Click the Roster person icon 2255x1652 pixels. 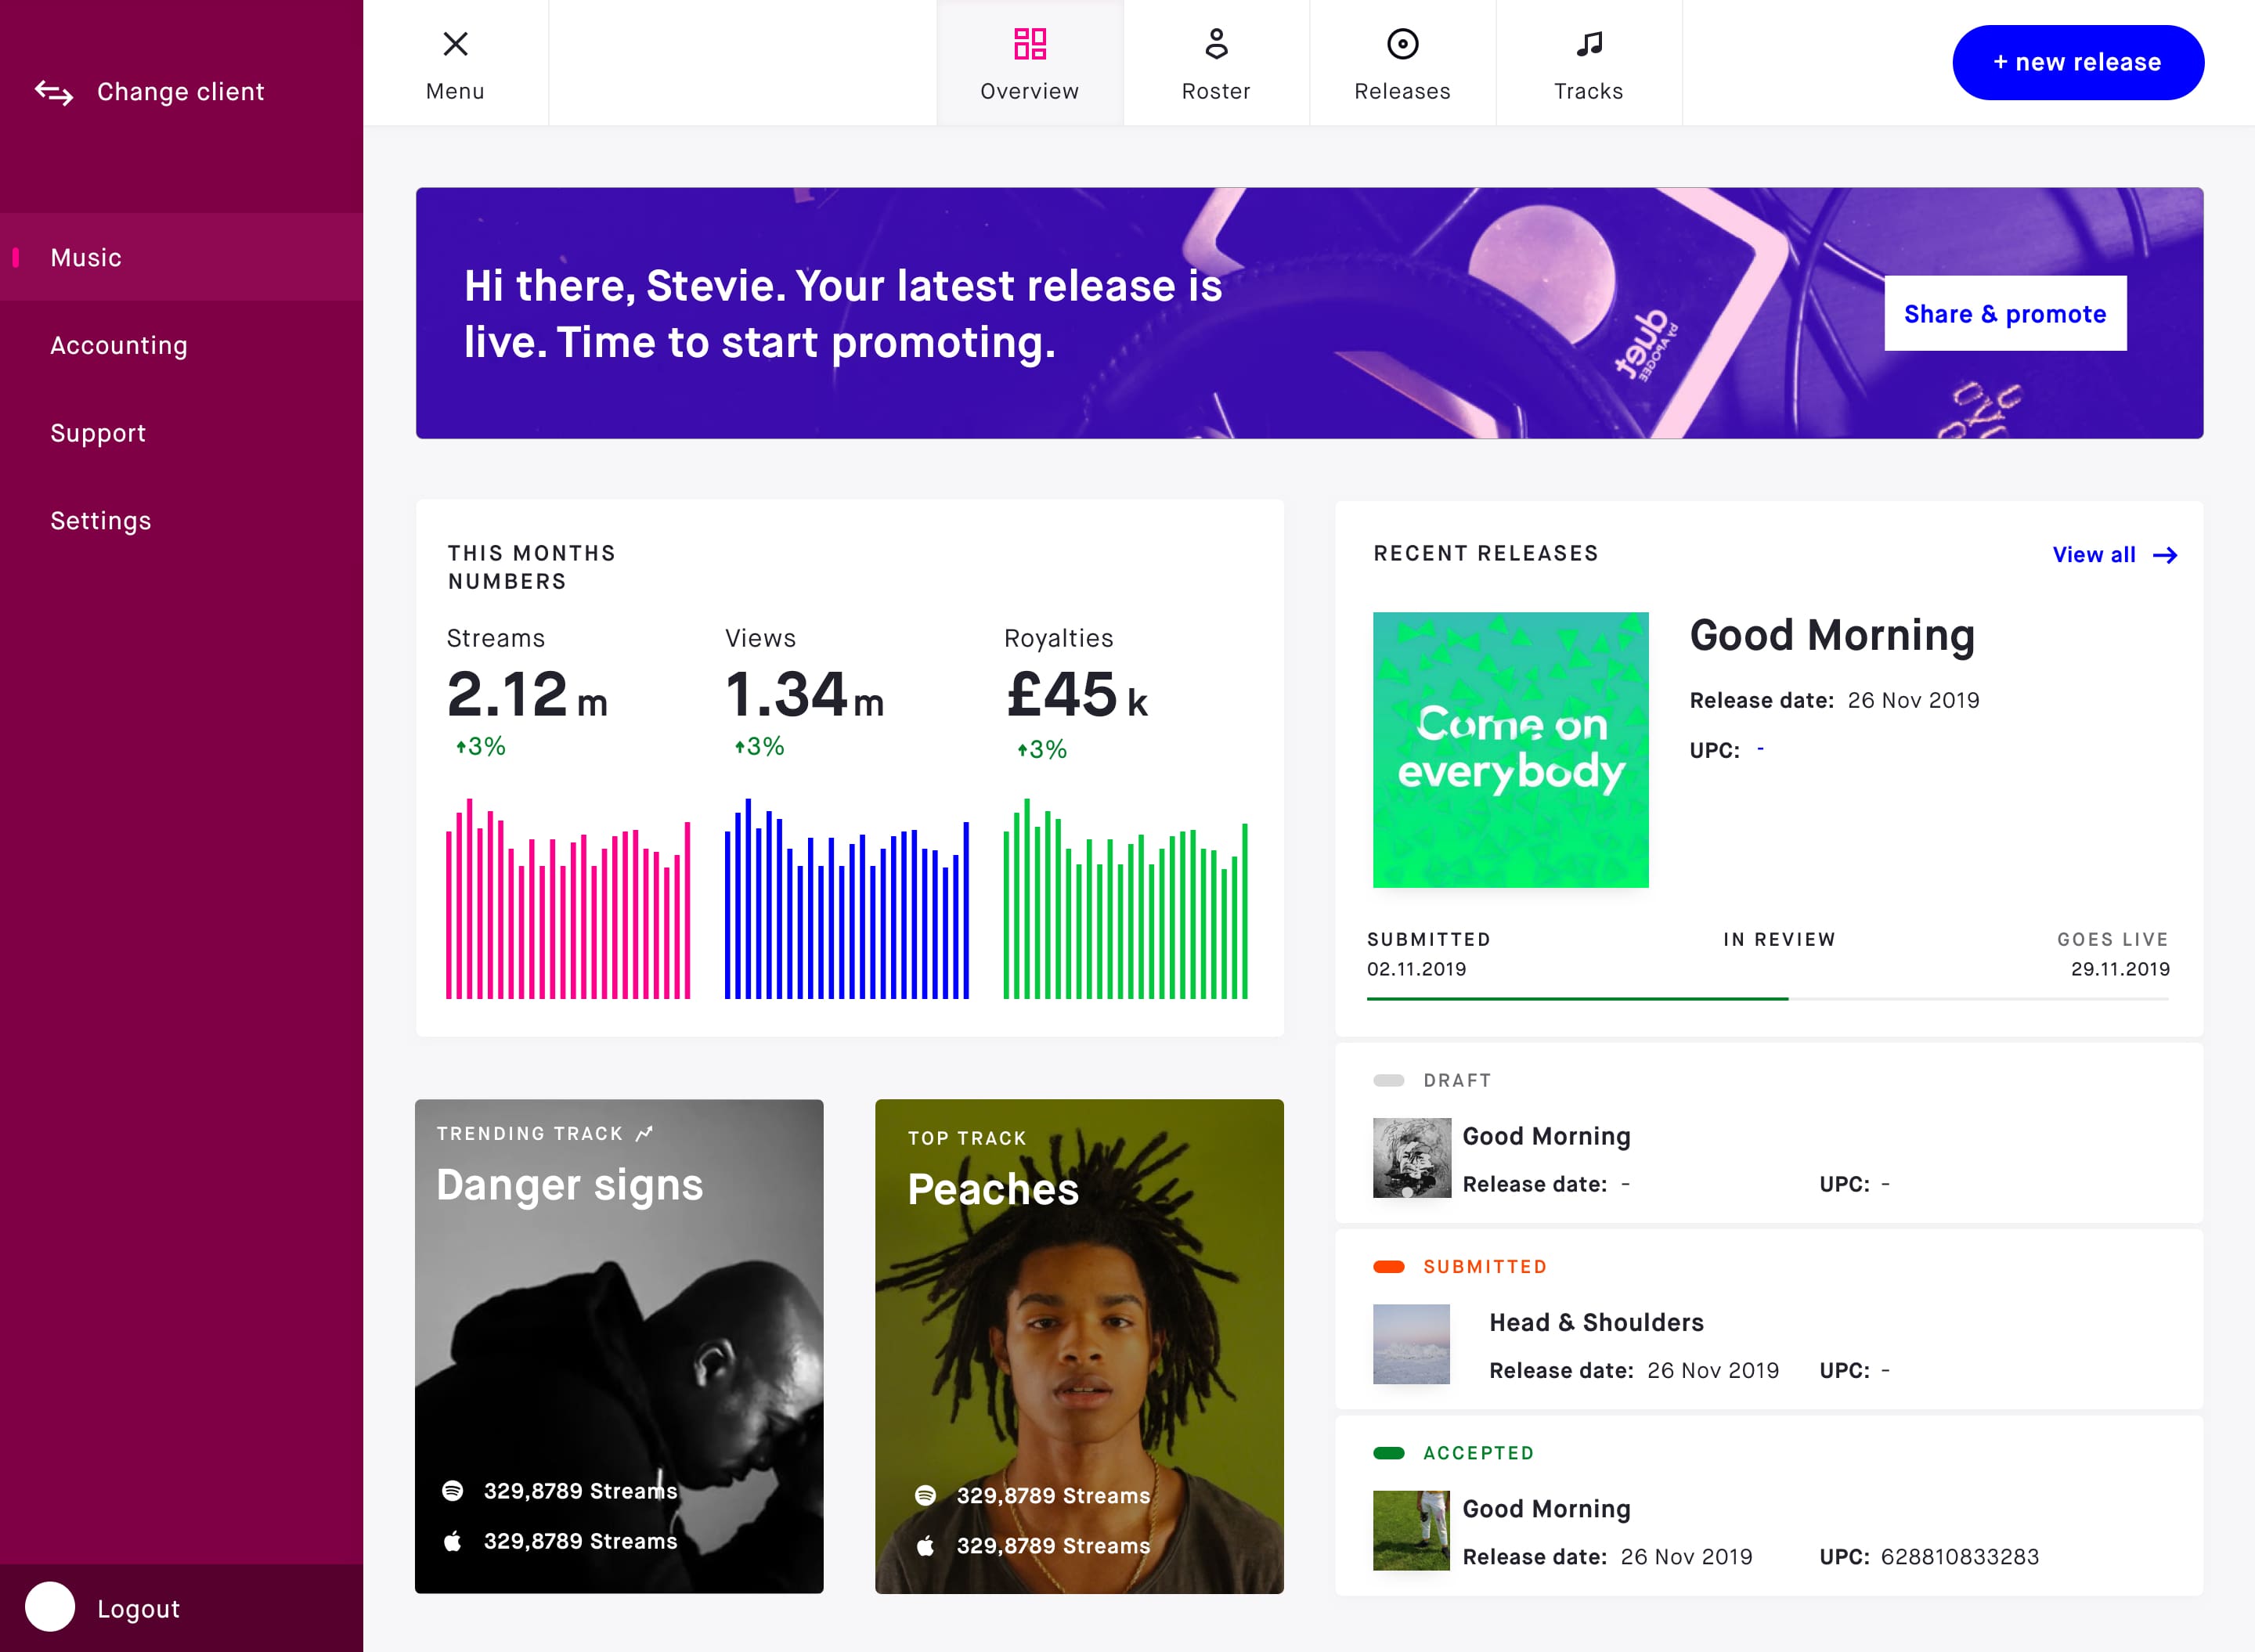click(1215, 44)
